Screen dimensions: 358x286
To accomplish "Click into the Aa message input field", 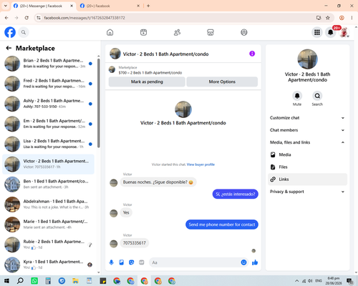I will point(195,262).
